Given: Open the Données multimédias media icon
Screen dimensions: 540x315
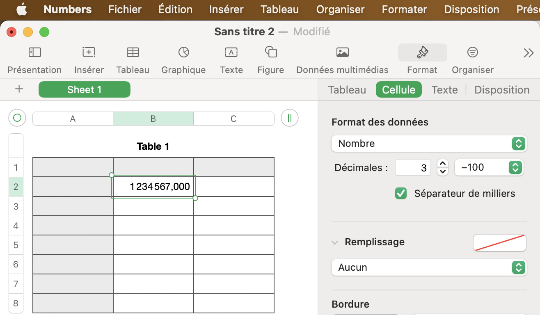Looking at the screenshot, I should pyautogui.click(x=342, y=52).
